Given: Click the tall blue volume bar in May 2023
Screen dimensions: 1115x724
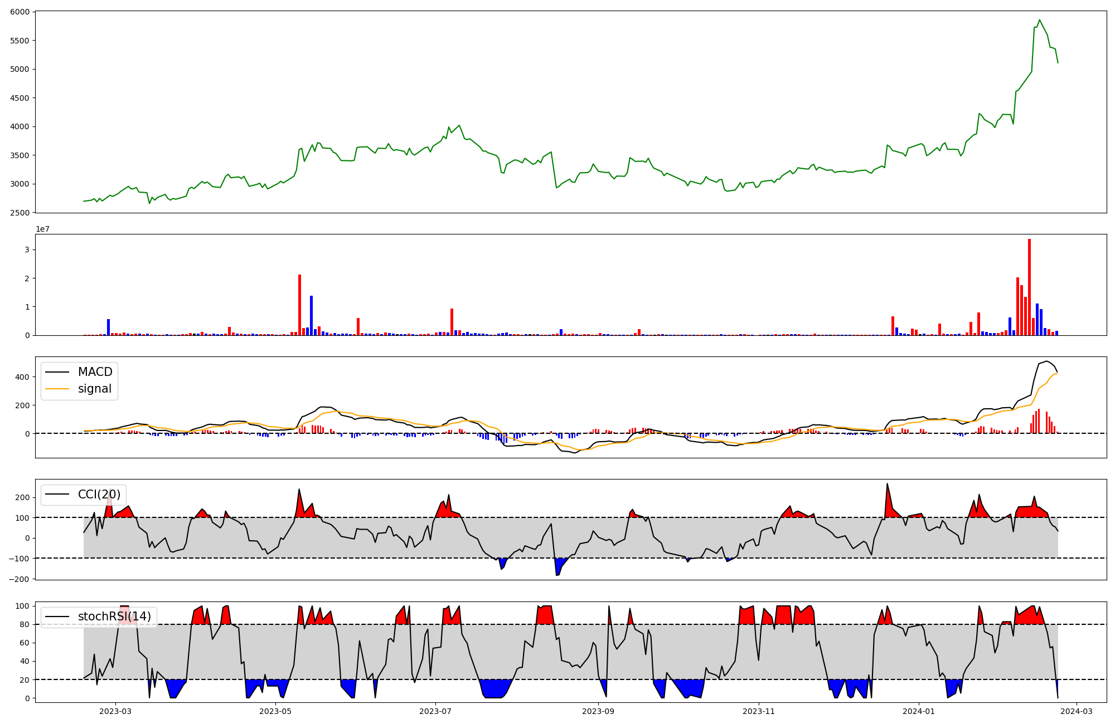Looking at the screenshot, I should point(311,315).
